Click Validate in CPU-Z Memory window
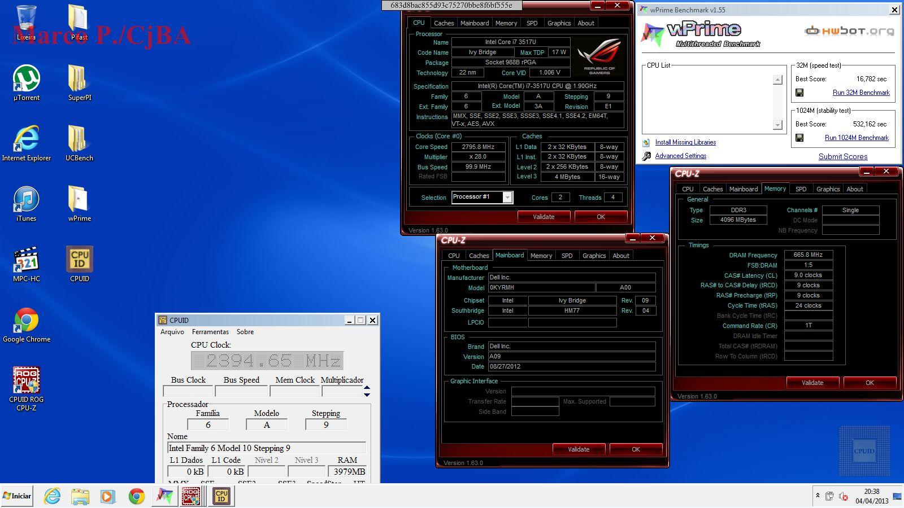This screenshot has width=904, height=508. click(x=812, y=383)
